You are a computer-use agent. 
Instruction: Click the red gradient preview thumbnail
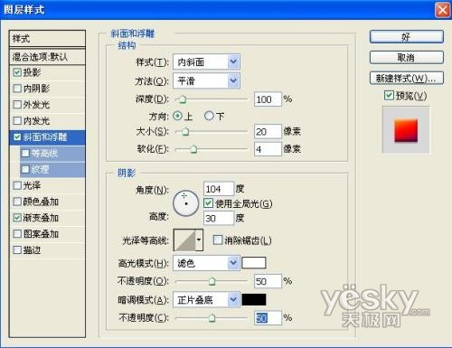(406, 130)
